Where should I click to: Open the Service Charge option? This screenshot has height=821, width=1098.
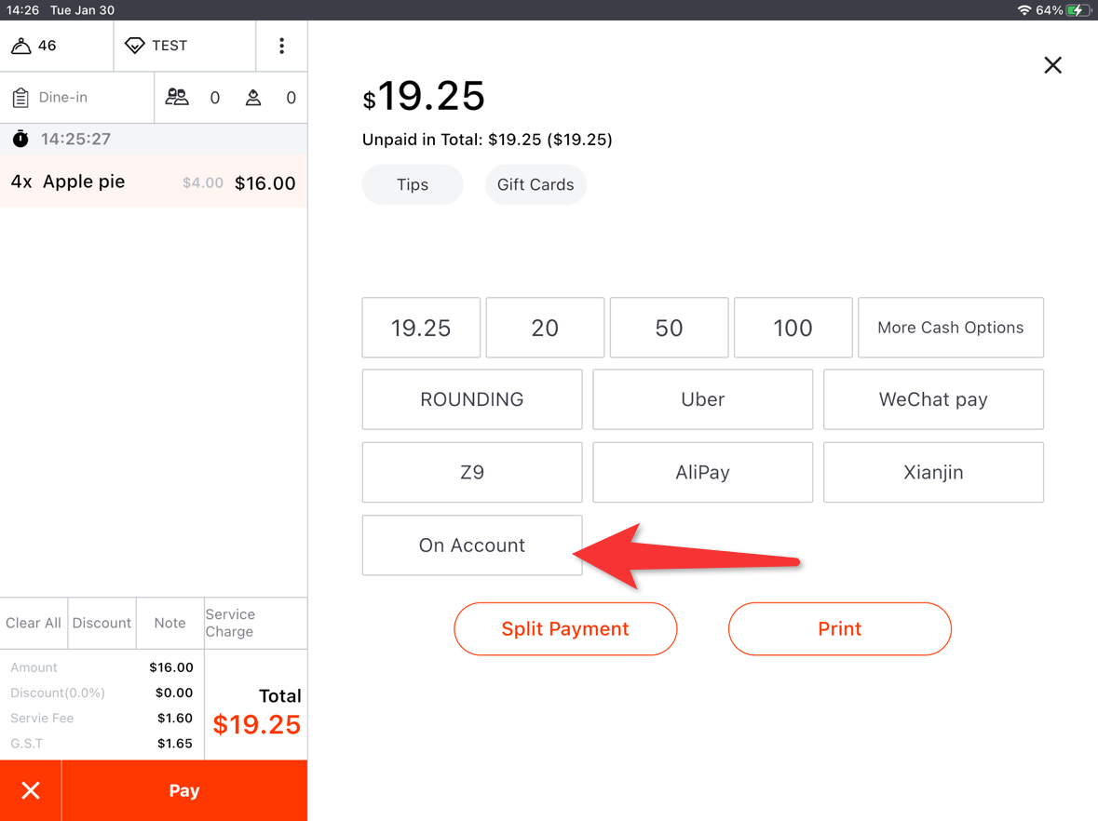[x=255, y=623]
